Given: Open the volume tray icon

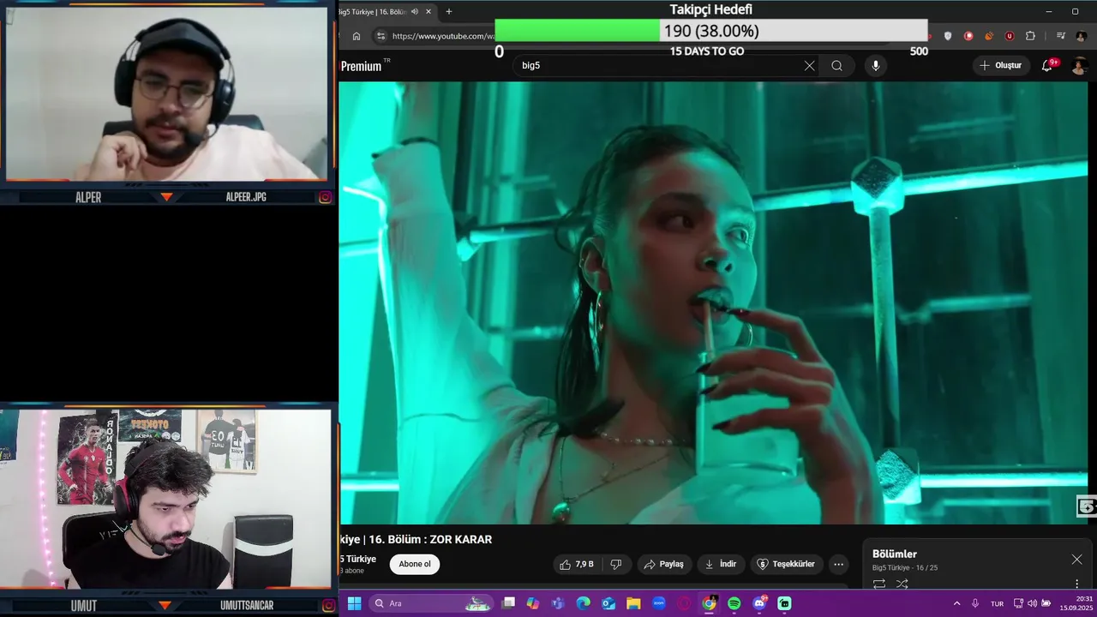Looking at the screenshot, I should [x=1032, y=603].
